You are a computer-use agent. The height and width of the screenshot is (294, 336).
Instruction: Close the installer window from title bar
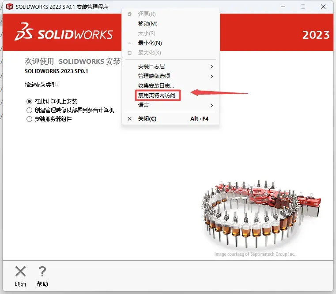point(323,7)
